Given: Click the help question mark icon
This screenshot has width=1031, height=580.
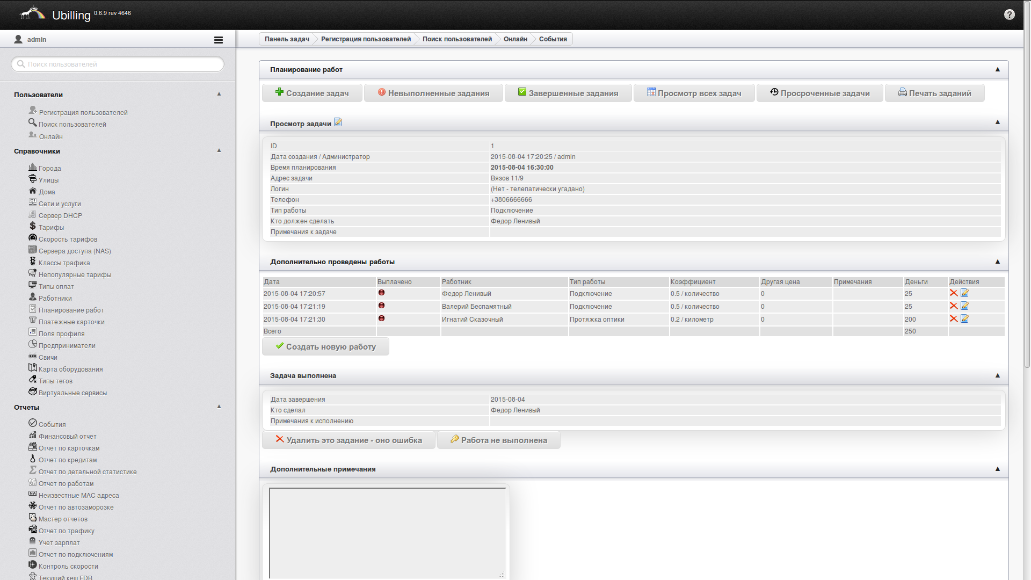Looking at the screenshot, I should pos(1009,15).
